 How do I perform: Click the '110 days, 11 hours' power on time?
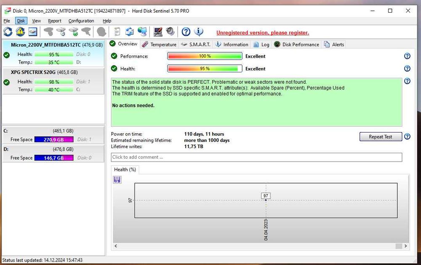coord(204,134)
